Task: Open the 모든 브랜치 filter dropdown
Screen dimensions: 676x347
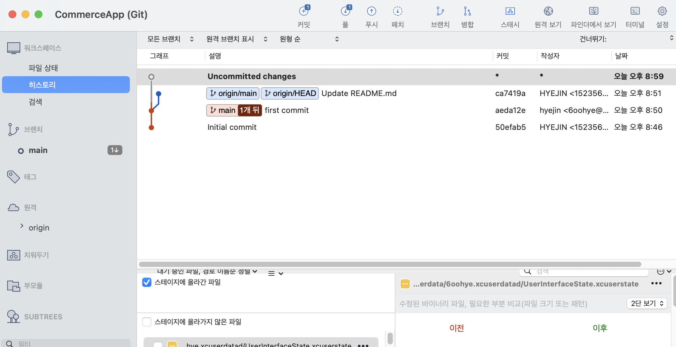Action: click(x=170, y=39)
